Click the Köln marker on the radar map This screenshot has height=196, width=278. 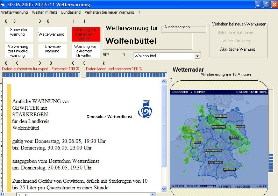point(197,142)
